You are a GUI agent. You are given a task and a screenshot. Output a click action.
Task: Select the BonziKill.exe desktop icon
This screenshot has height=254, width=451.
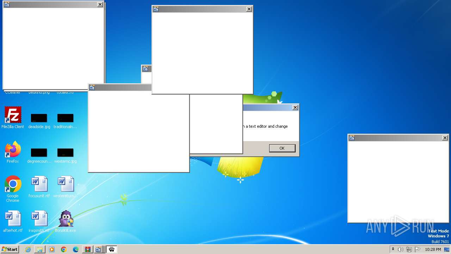click(66, 222)
